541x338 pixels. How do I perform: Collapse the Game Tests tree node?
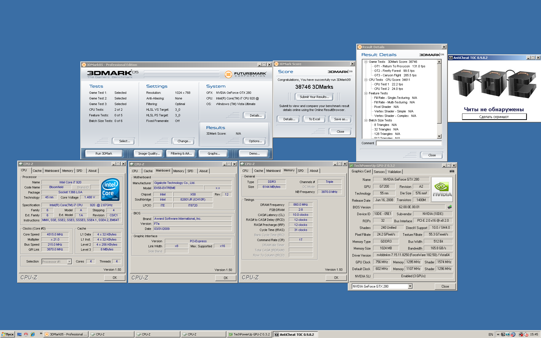click(x=366, y=62)
